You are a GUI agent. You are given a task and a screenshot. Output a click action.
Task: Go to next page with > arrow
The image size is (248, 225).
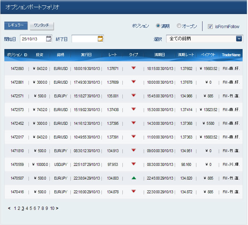pyautogui.click(x=57, y=208)
